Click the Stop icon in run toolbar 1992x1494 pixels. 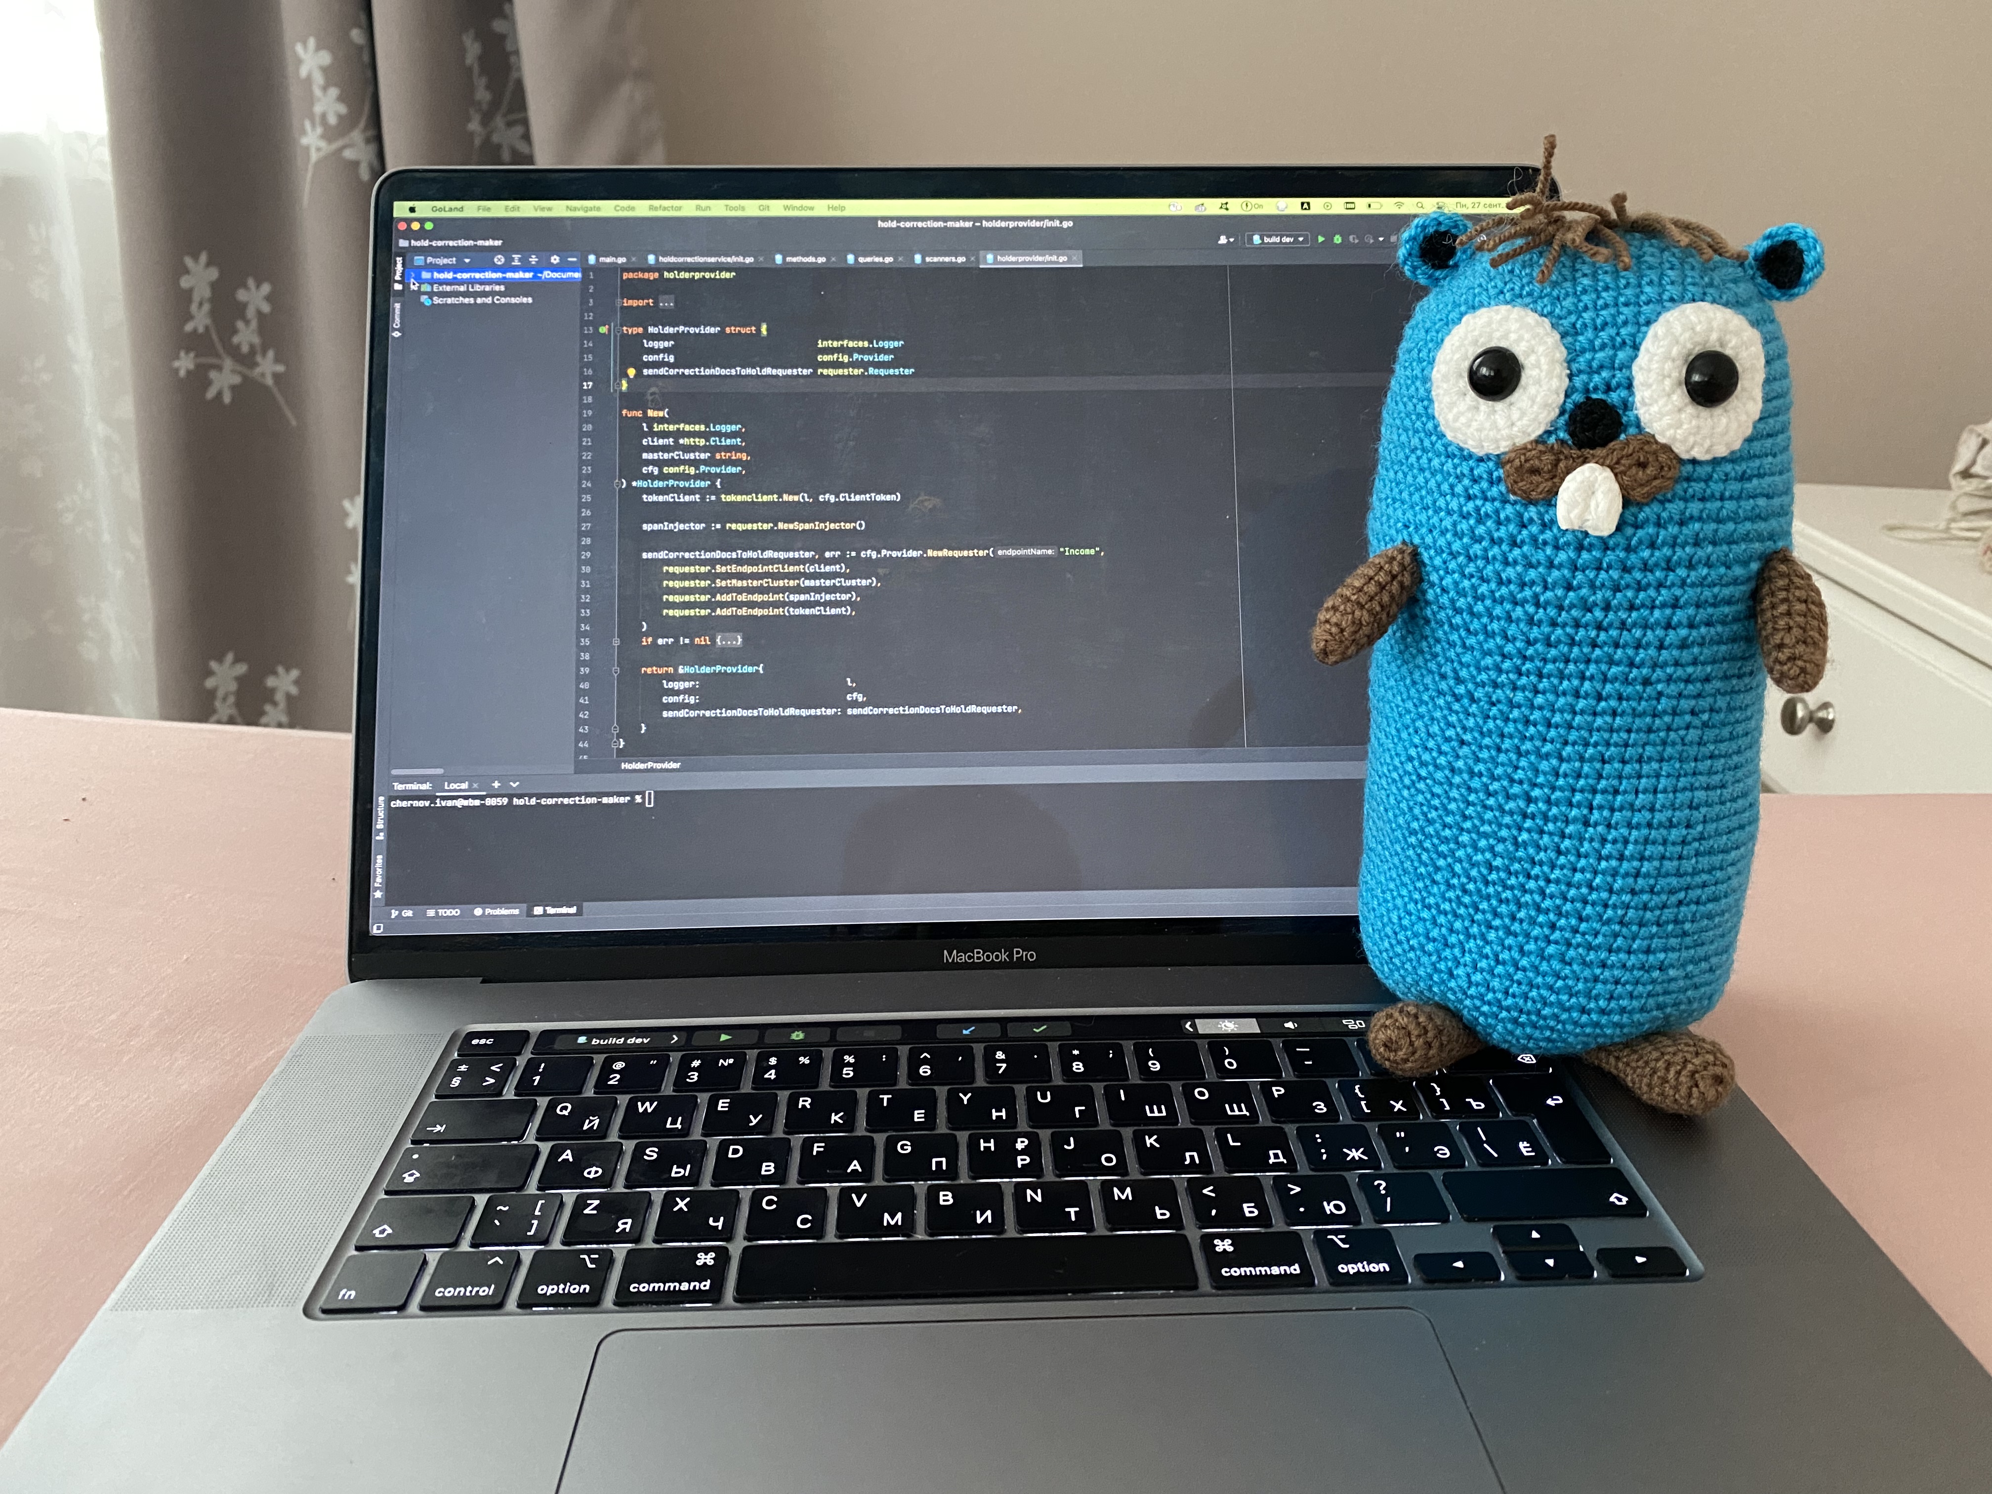[1393, 240]
